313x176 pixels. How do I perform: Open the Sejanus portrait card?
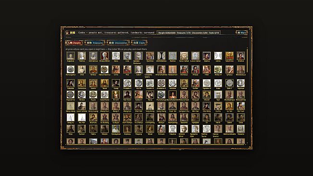click(x=207, y=56)
